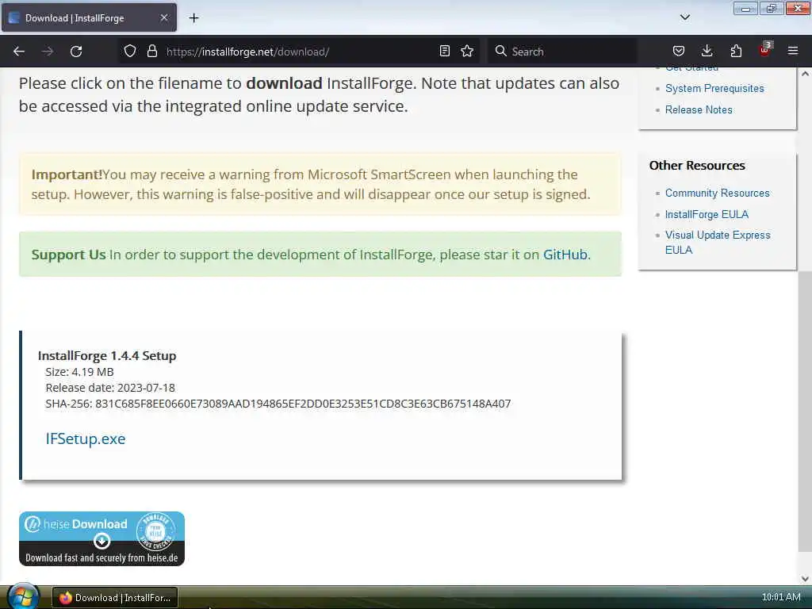Click the search magnifier icon
Viewport: 812px width, 609px height.
click(500, 52)
